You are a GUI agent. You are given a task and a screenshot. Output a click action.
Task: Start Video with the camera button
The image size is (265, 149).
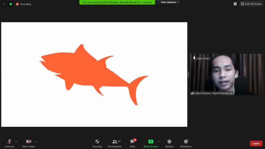click(28, 143)
